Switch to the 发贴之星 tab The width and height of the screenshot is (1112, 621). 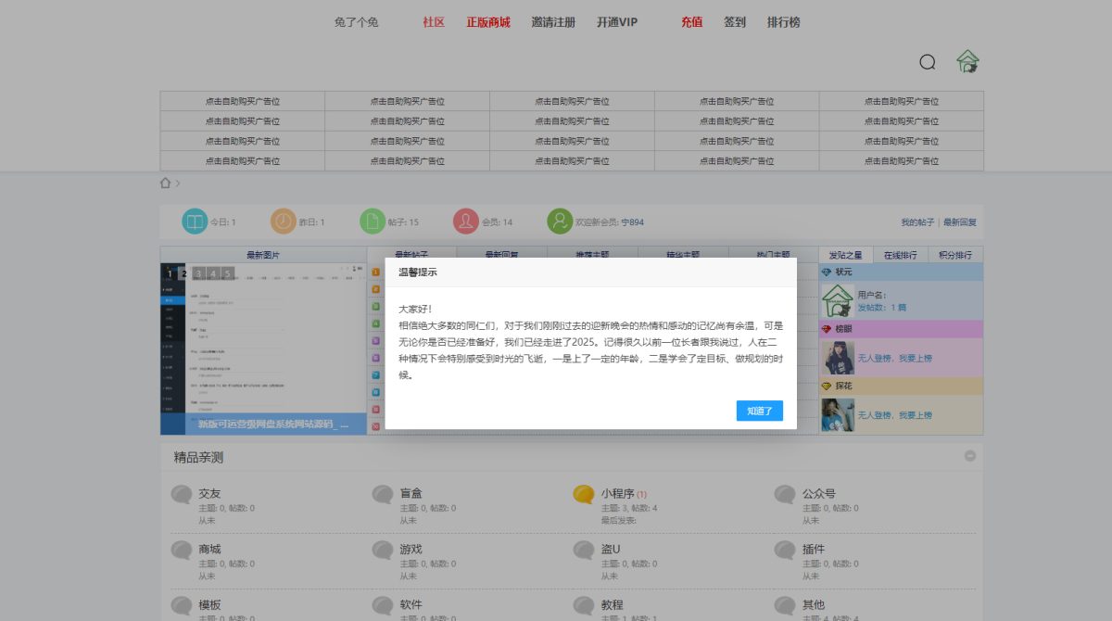[x=845, y=255]
